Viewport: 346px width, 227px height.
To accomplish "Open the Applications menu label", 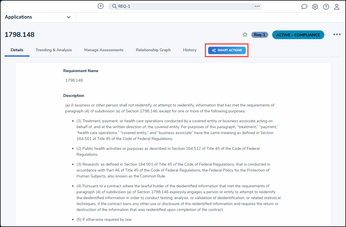I will point(18,17).
